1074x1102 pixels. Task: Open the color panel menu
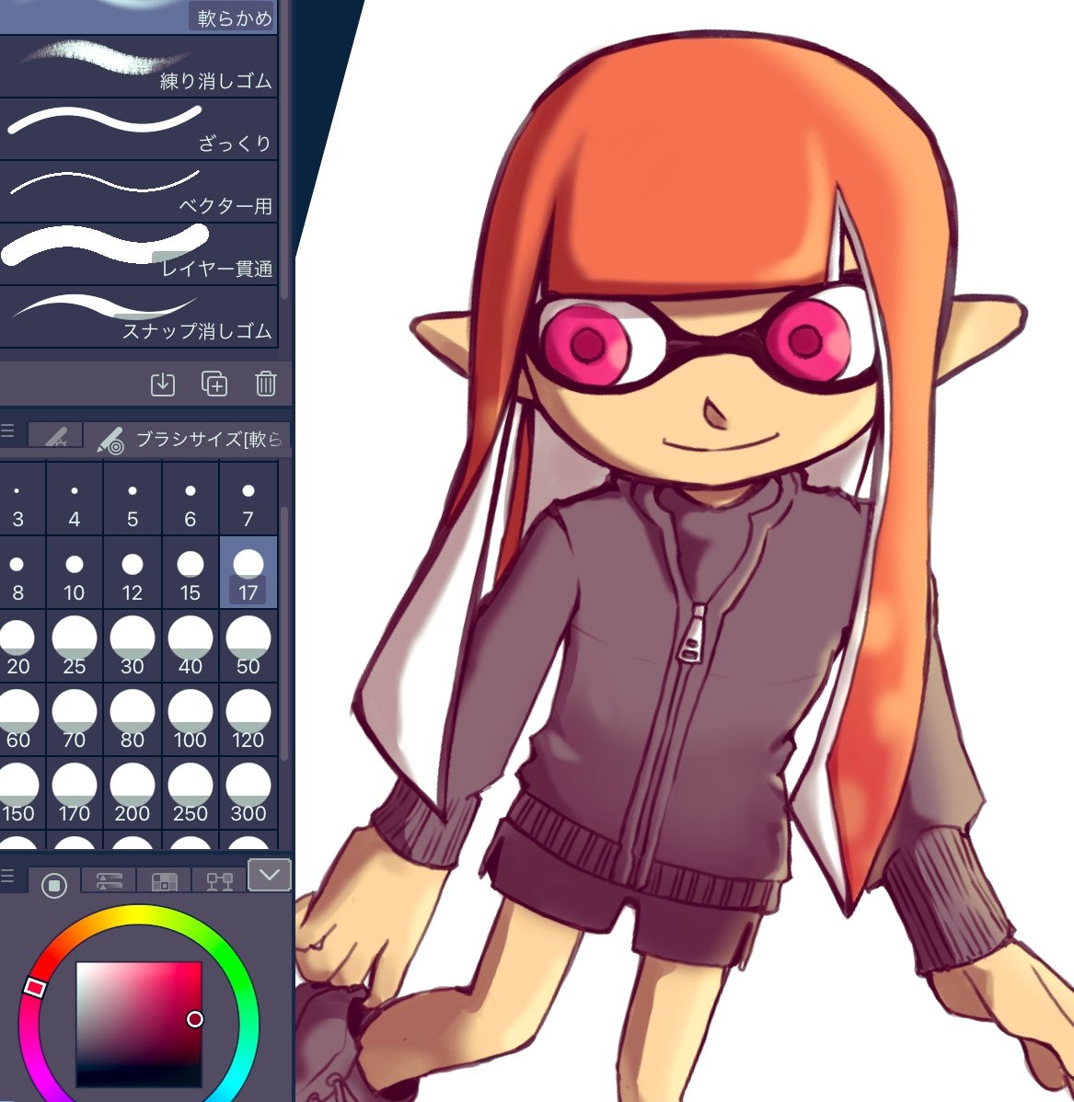7,876
